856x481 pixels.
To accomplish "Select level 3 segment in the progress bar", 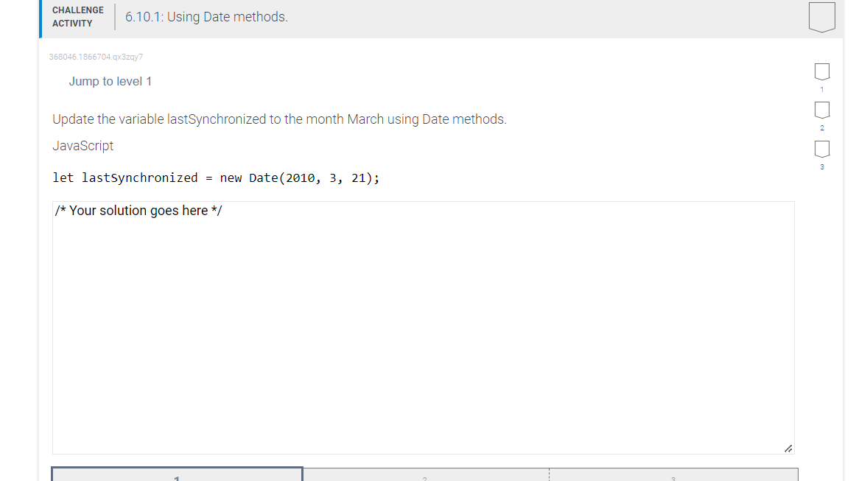I will click(673, 475).
